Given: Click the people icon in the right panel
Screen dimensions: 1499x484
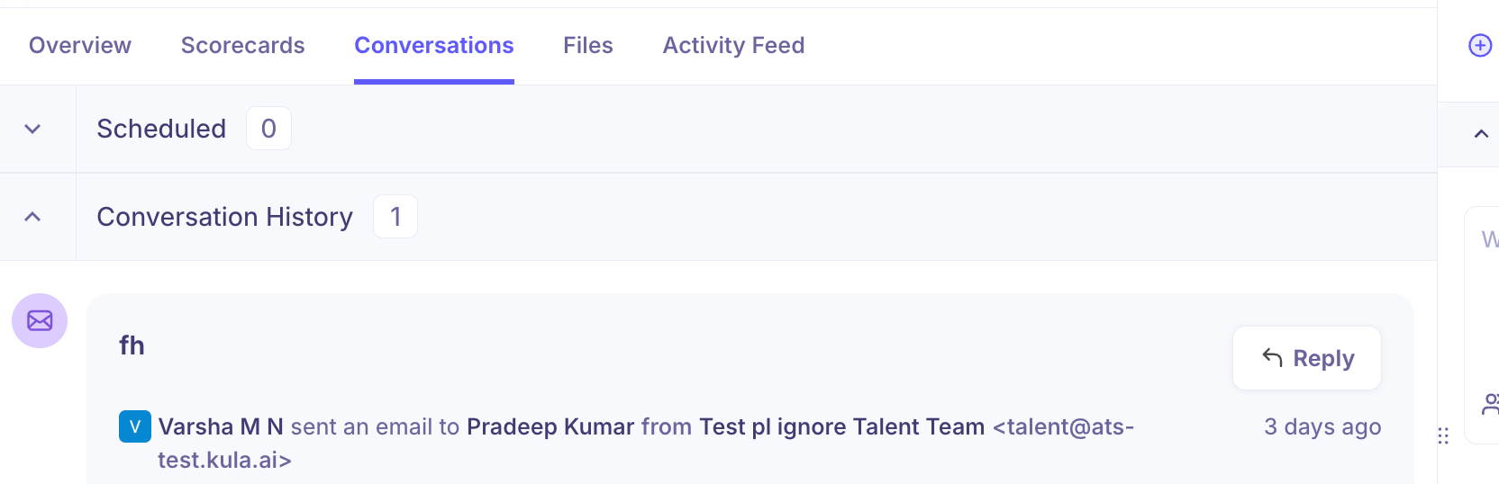Looking at the screenshot, I should click(1490, 404).
